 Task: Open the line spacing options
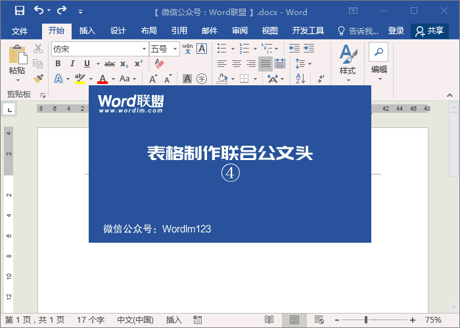click(x=303, y=64)
